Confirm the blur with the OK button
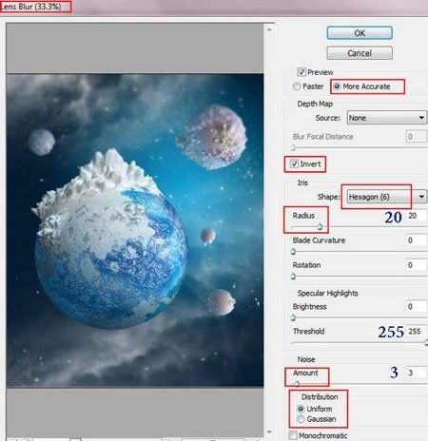 pos(360,33)
